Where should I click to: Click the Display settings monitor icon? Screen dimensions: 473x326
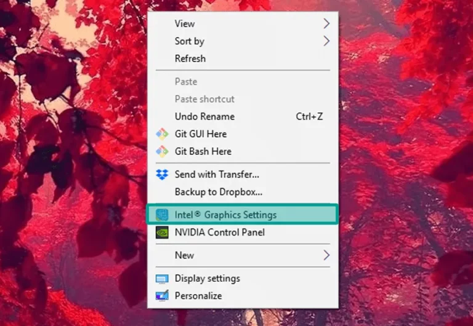[162, 279]
